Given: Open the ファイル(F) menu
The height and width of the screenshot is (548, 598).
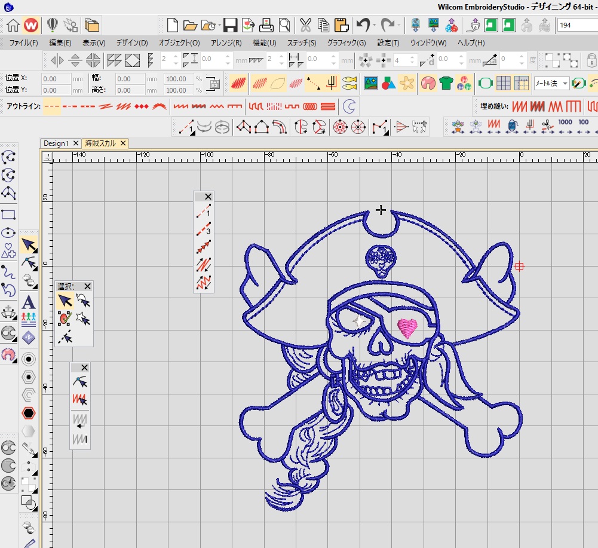Looking at the screenshot, I should pos(23,43).
